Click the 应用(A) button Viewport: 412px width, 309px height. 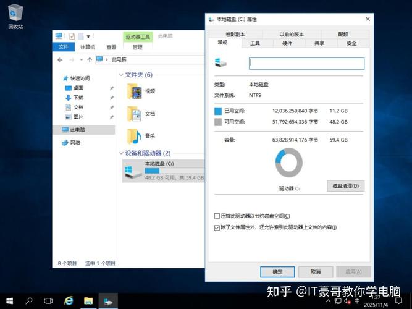pyautogui.click(x=353, y=272)
